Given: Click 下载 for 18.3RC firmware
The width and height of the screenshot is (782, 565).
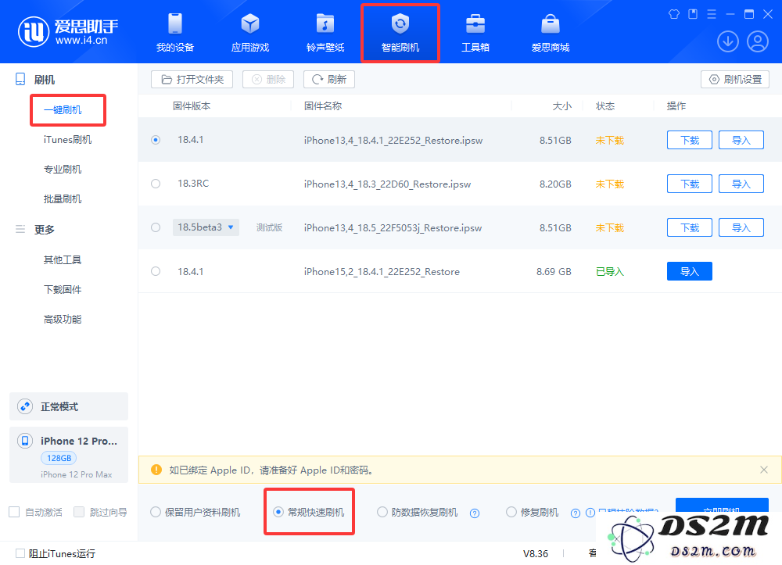Looking at the screenshot, I should pyautogui.click(x=690, y=184).
